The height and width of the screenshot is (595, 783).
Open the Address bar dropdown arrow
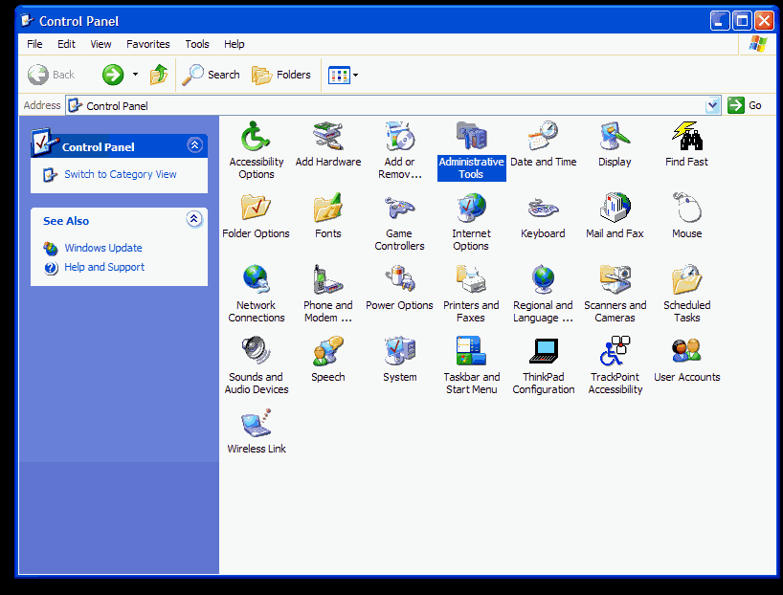(x=712, y=105)
